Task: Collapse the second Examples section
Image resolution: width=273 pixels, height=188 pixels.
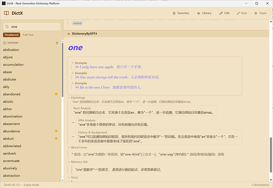Action: (73, 73)
